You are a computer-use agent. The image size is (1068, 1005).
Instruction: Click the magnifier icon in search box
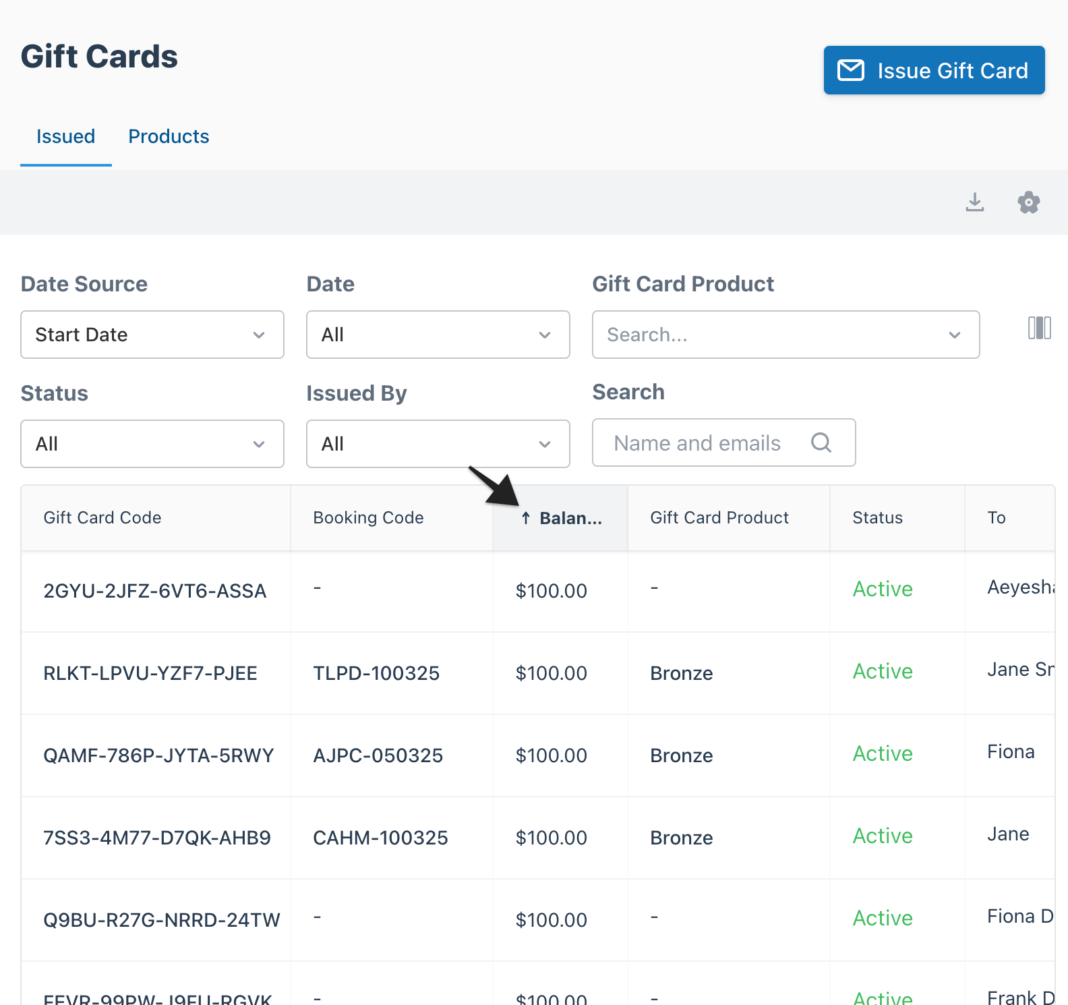(x=821, y=442)
